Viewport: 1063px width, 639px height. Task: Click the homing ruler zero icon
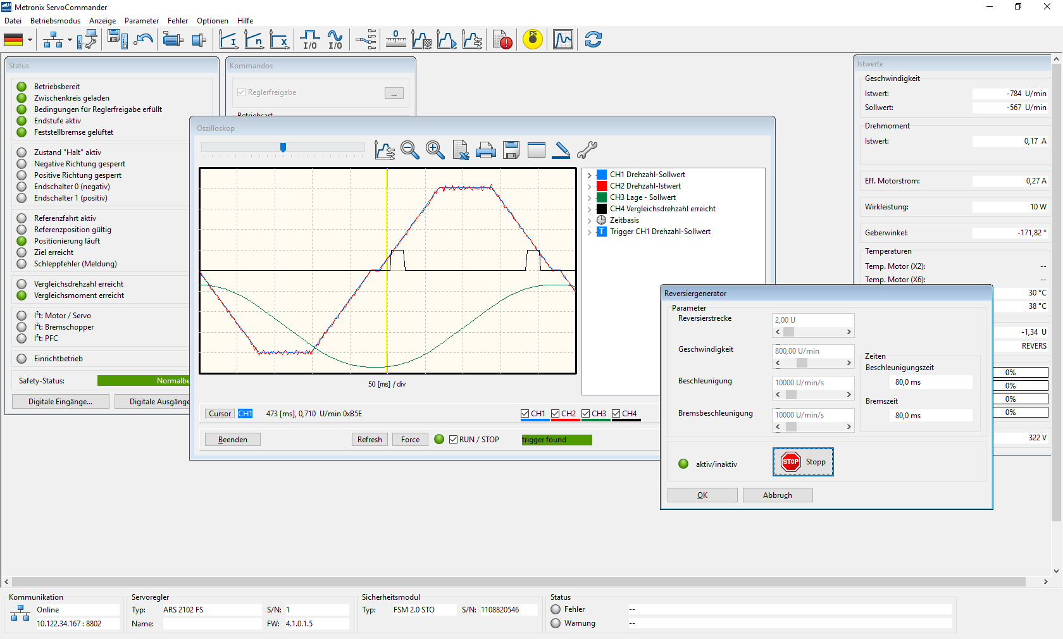tap(396, 40)
